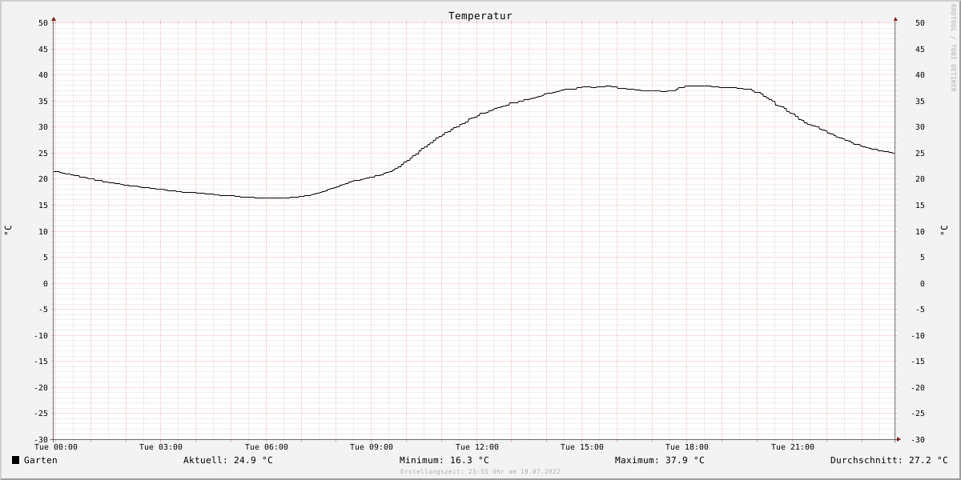Click the "Durchschnitt: 27.2 °C" value
The height and width of the screenshot is (480, 961).
[x=889, y=460]
